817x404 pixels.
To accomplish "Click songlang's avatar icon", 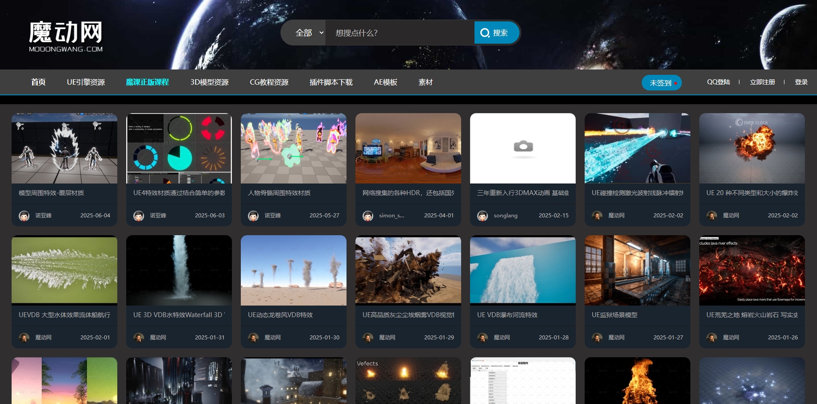I will 483,215.
